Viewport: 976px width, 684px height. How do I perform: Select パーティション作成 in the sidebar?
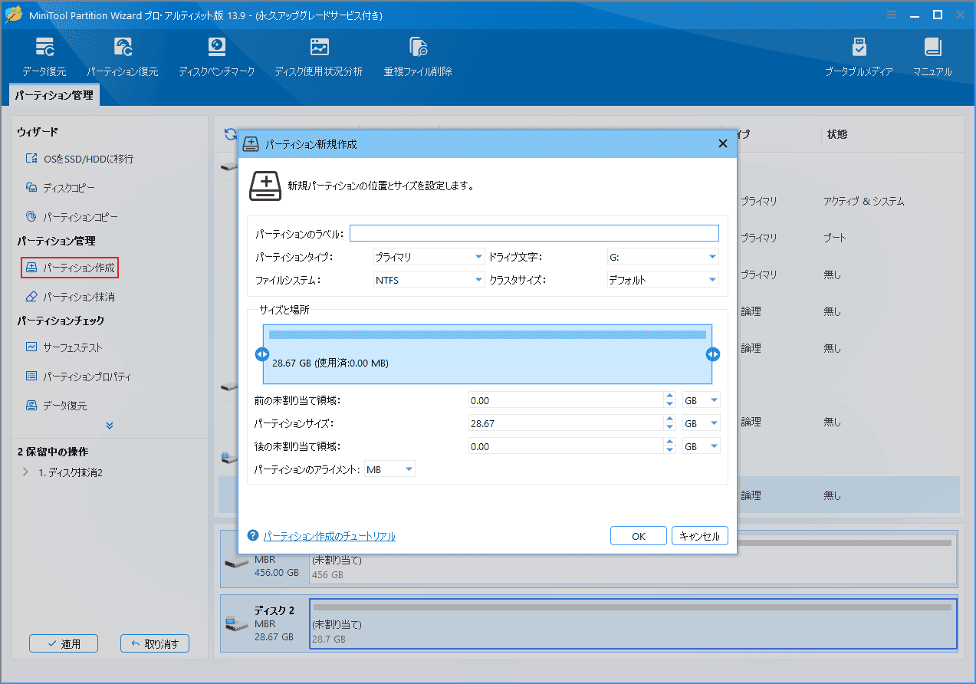point(70,268)
